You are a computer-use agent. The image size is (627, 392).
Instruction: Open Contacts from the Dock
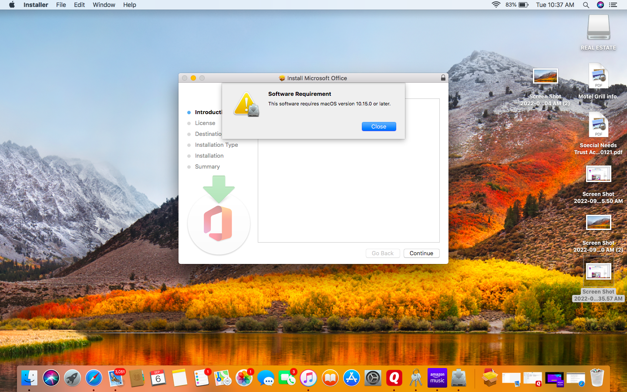tap(137, 378)
